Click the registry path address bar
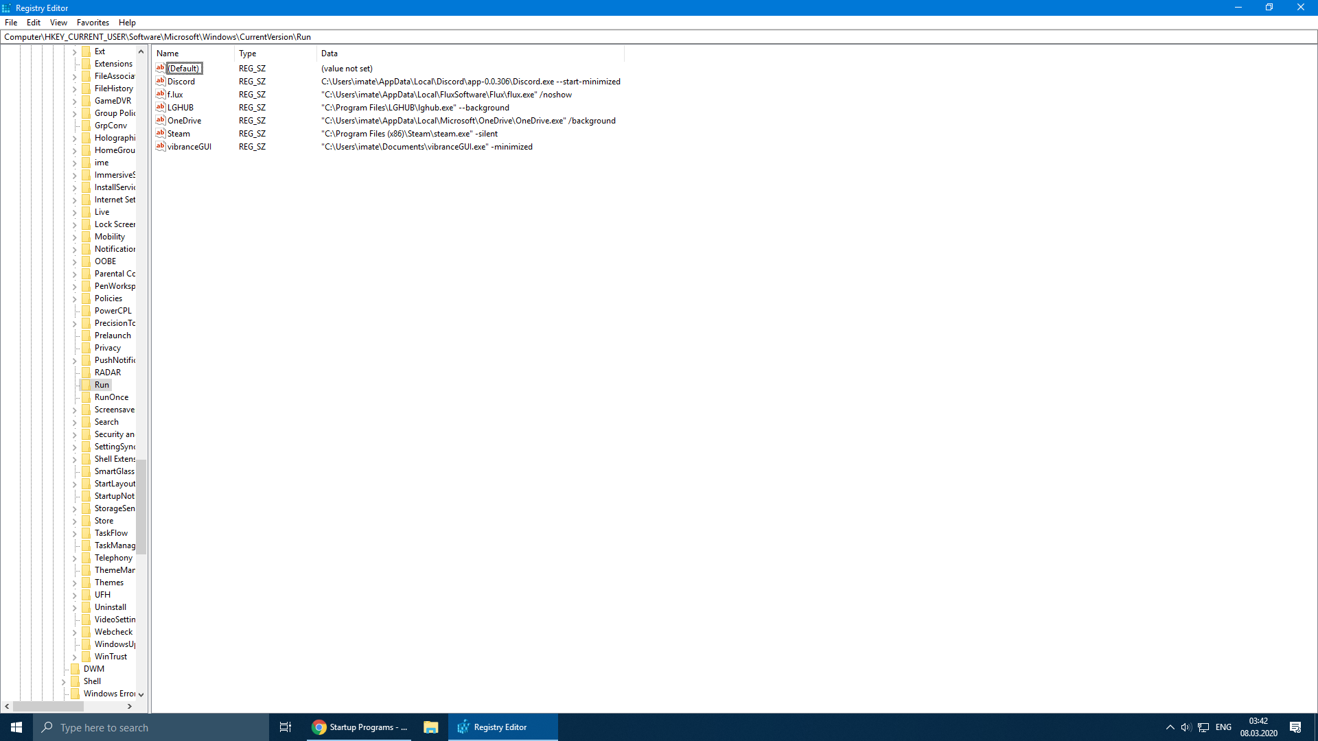The width and height of the screenshot is (1318, 741). [659, 37]
